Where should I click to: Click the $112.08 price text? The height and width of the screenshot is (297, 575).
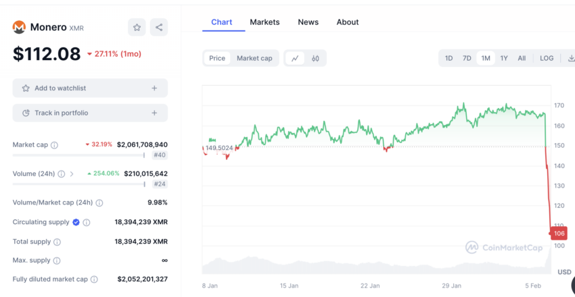click(47, 54)
